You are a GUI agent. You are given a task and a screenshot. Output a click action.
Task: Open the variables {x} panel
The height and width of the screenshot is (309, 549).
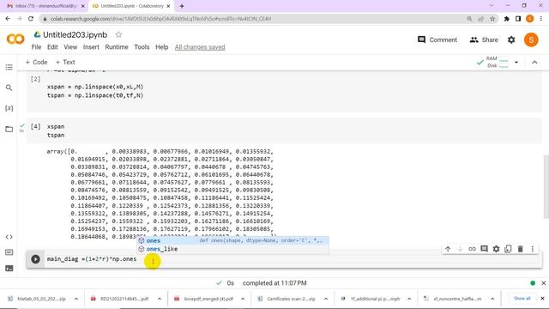pos(9,108)
